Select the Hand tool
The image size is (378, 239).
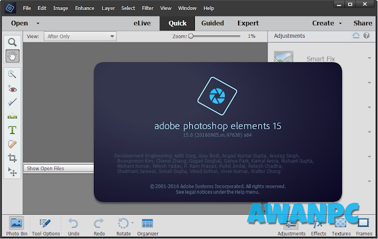(x=12, y=56)
